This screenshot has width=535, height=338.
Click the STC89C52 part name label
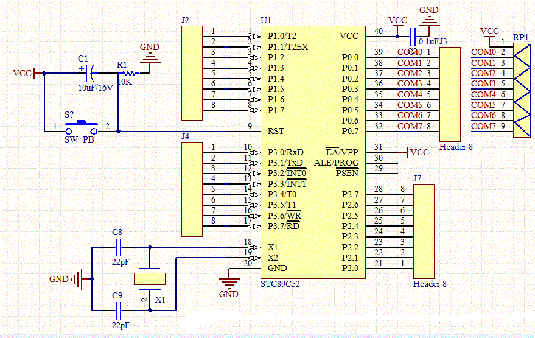(x=280, y=284)
